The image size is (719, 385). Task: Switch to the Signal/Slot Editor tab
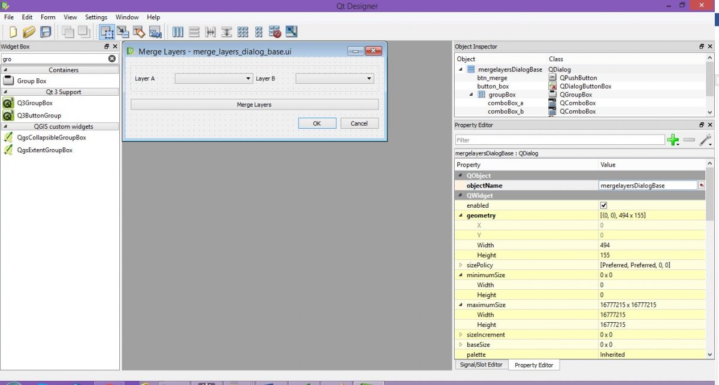tap(481, 365)
